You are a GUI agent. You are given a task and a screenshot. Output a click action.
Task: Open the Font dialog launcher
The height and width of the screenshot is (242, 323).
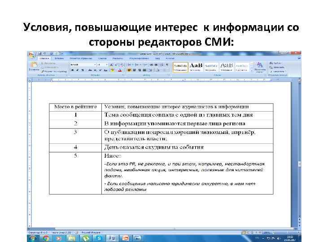tap(123, 75)
